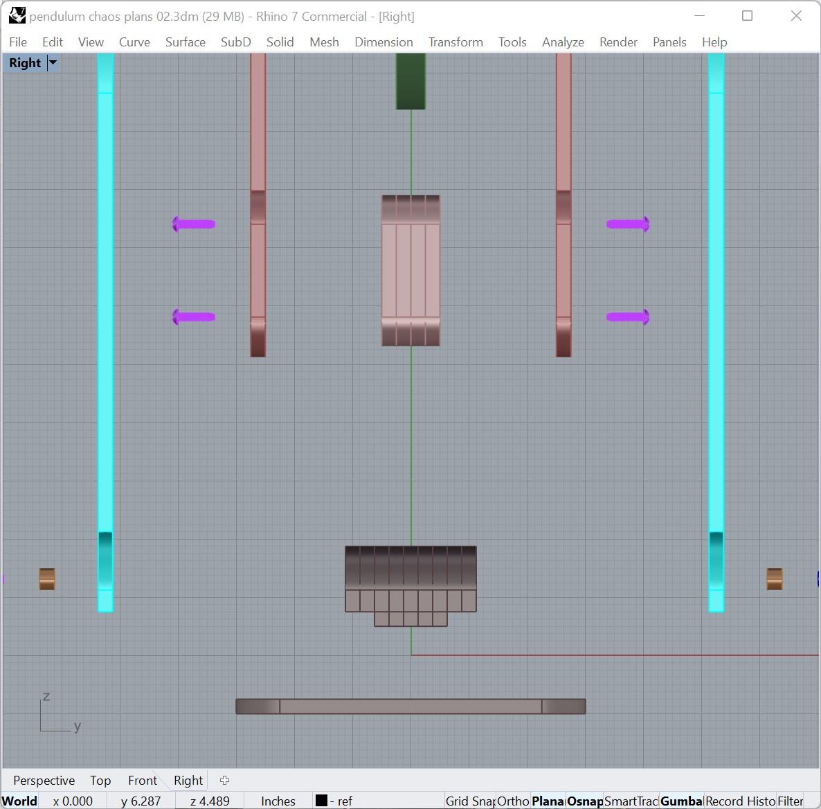Switch to the Perspective viewport tab
Image resolution: width=821 pixels, height=809 pixels.
[44, 780]
